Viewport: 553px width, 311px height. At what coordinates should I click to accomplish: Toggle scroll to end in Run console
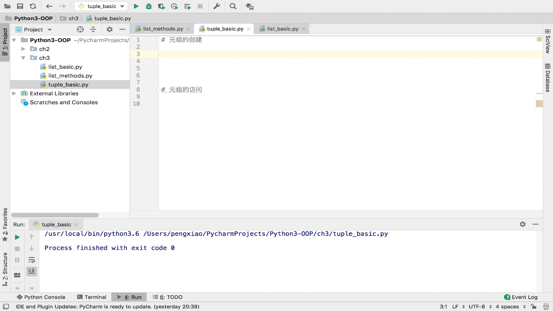[32, 271]
